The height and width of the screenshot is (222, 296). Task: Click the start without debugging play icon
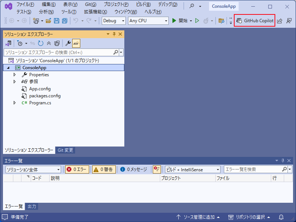click(x=197, y=21)
